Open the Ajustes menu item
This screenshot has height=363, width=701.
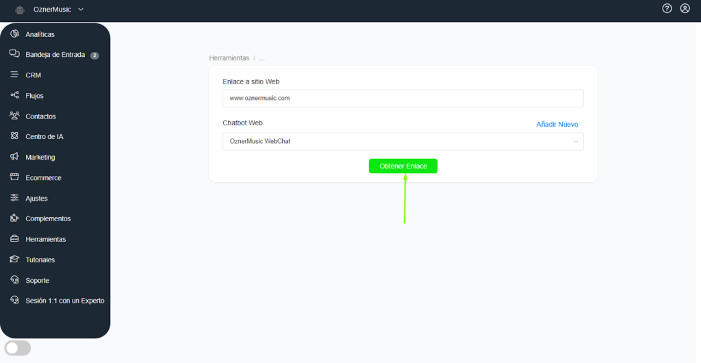36,199
